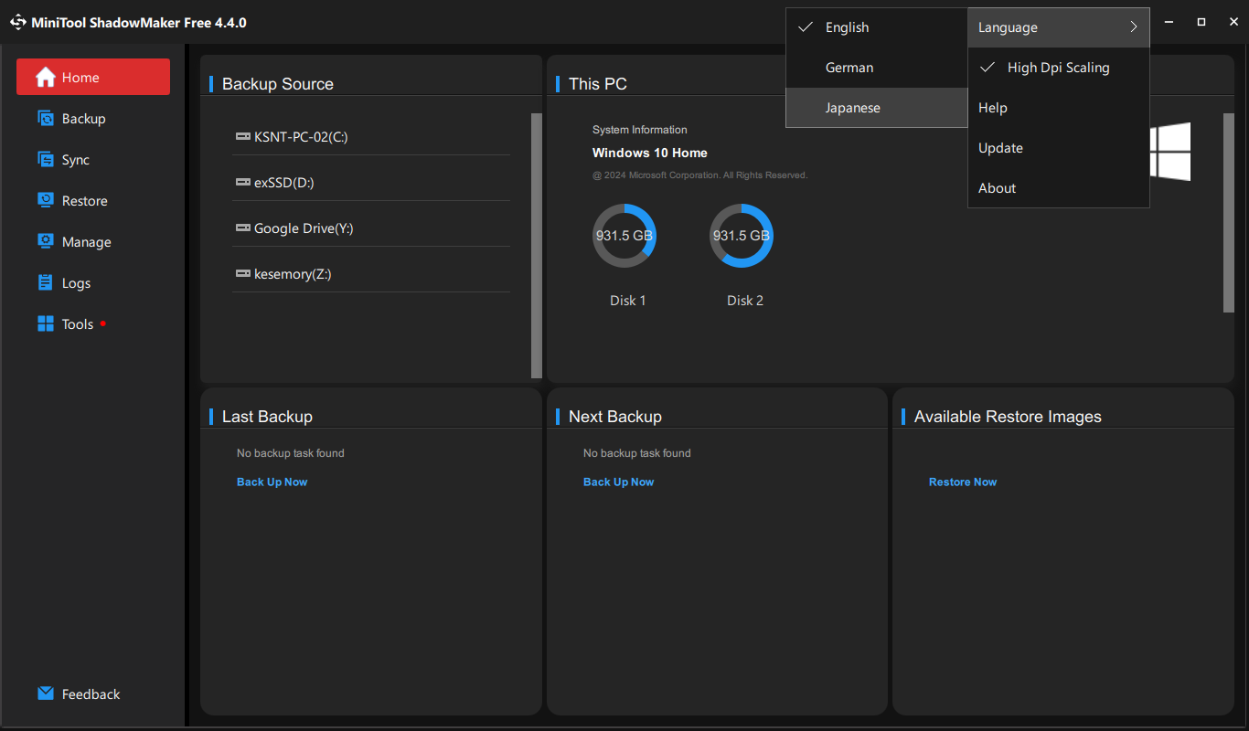The width and height of the screenshot is (1249, 731).
Task: Click the Restore Now link
Action: 963,482
